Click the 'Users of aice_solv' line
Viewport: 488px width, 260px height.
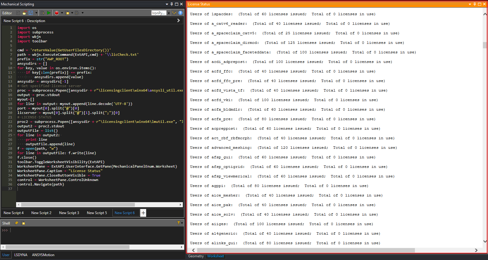pyautogui.click(x=284, y=214)
